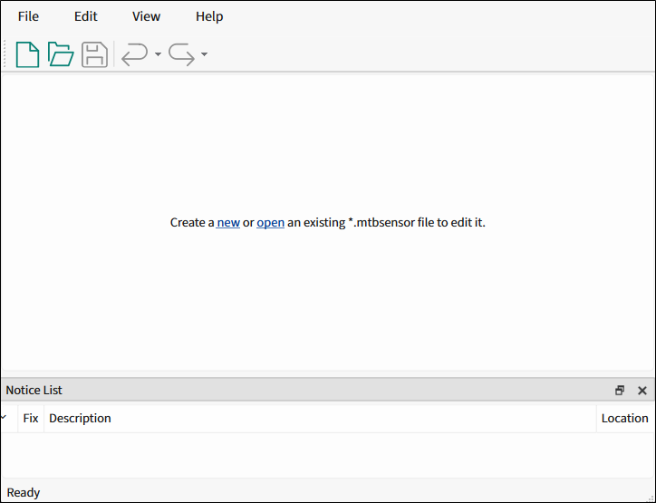Screen dimensions: 656x503
Task: Sort notices by the Fix column
Action: pos(31,418)
